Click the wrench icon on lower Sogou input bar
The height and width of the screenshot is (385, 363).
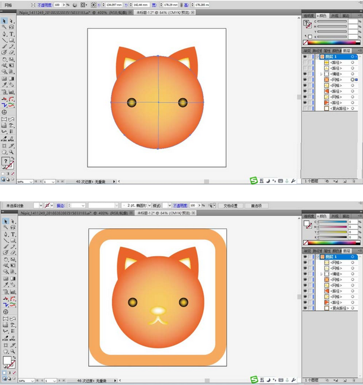[x=293, y=380]
